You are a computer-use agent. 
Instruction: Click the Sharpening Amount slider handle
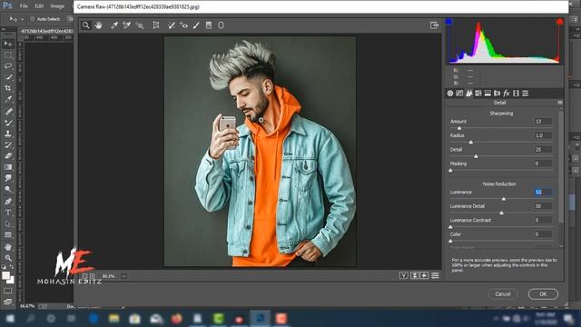click(459, 128)
